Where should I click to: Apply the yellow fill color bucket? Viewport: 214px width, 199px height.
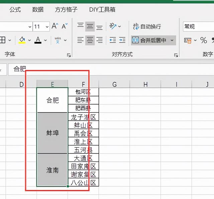(x=22, y=40)
